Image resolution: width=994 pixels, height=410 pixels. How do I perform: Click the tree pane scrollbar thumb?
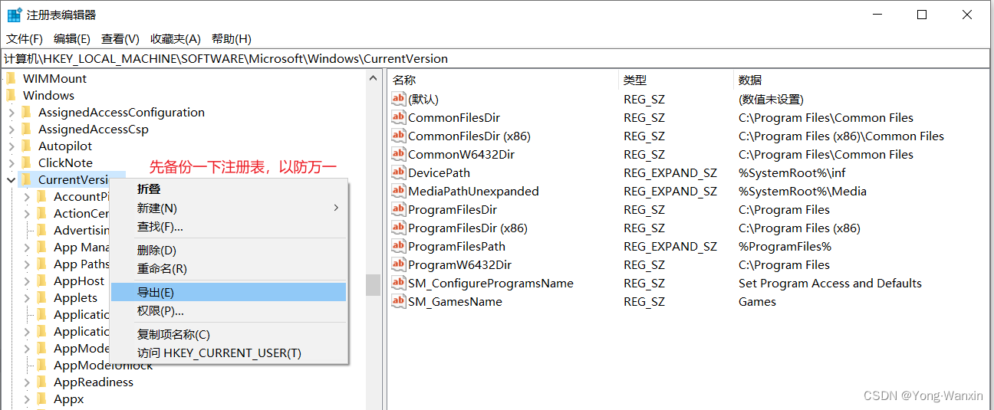pyautogui.click(x=373, y=284)
